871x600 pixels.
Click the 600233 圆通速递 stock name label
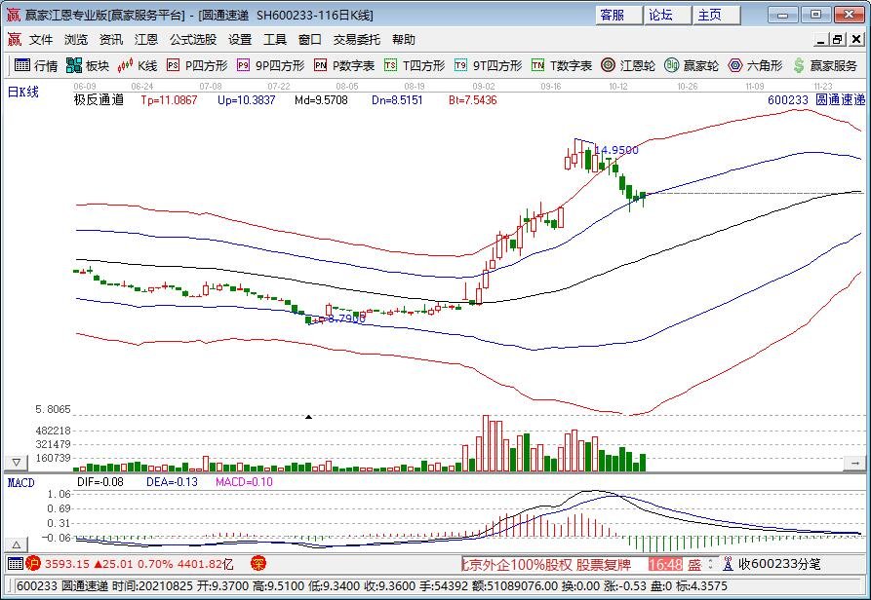(816, 99)
